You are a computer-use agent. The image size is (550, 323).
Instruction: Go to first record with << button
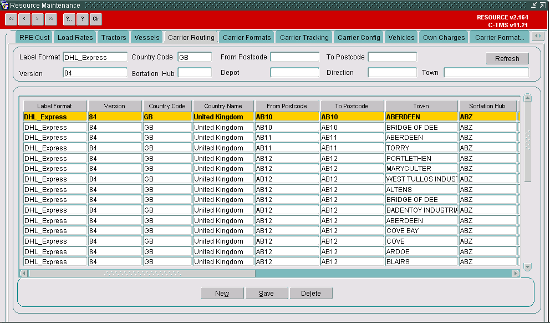[11, 19]
